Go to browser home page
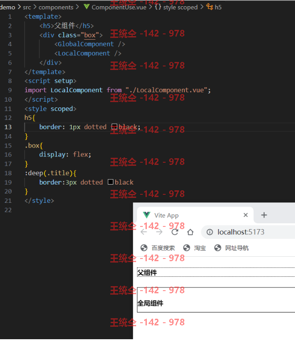295x345 pixels. pyautogui.click(x=191, y=232)
